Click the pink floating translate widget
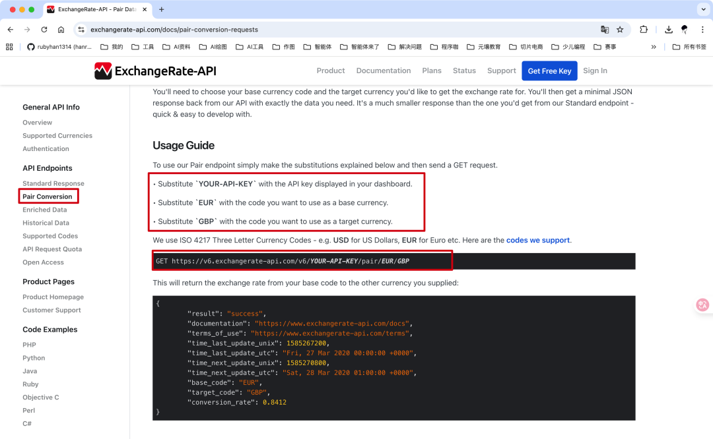 pyautogui.click(x=702, y=305)
